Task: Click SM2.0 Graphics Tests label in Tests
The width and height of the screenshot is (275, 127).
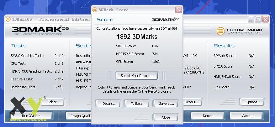Action: (28, 56)
